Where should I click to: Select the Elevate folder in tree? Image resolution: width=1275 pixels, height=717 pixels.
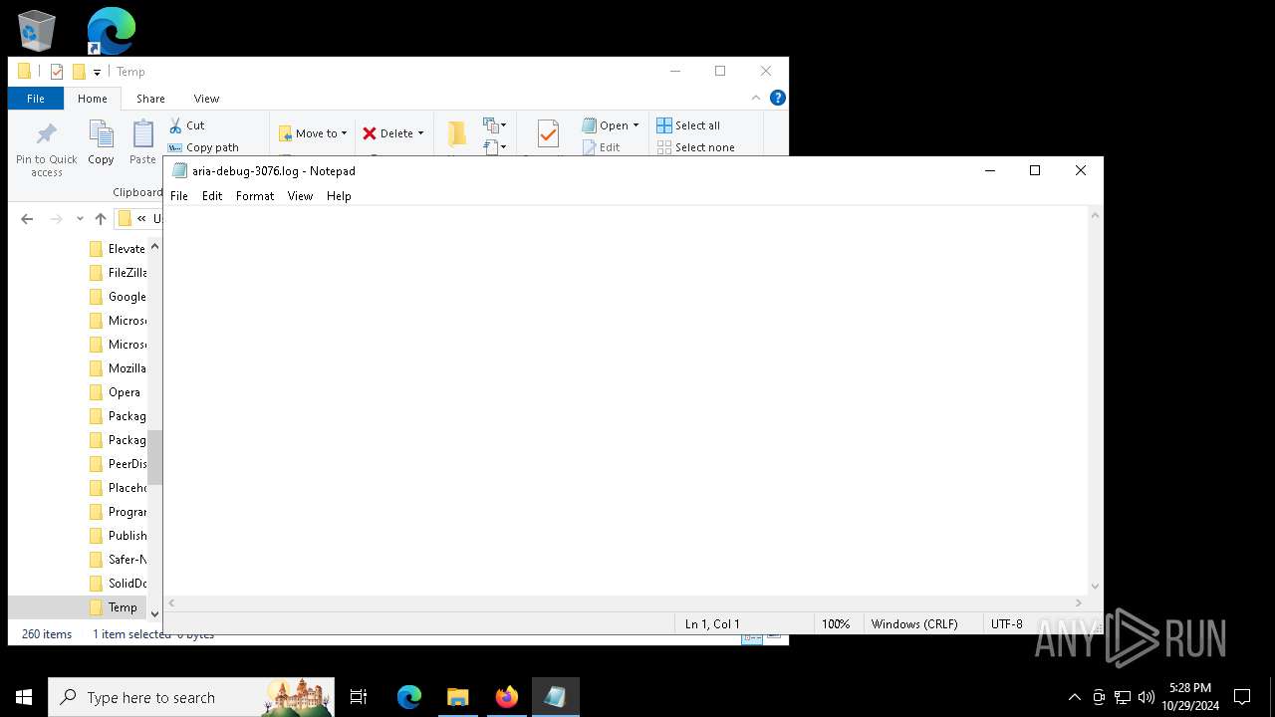pos(118,249)
